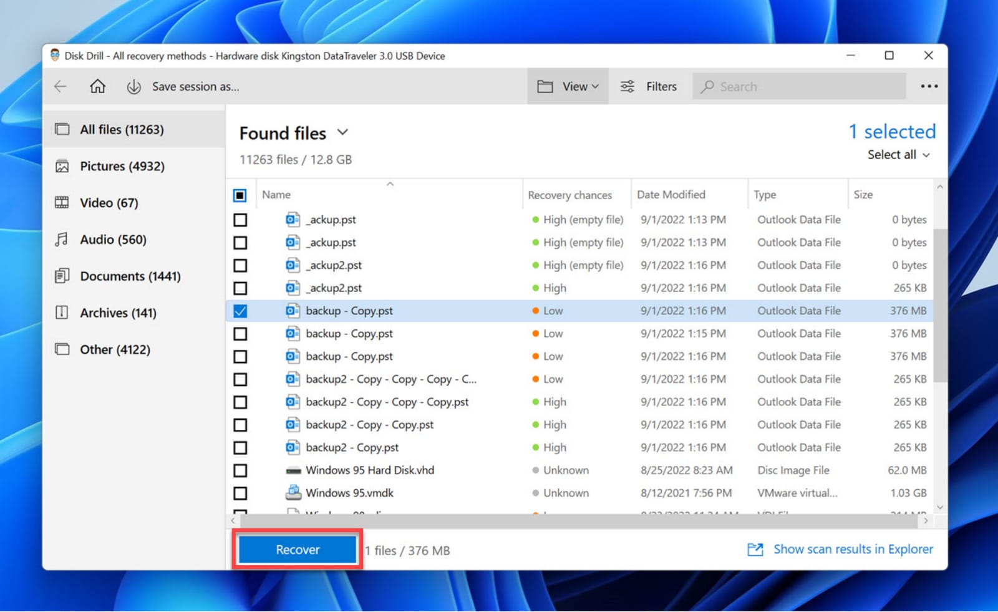This screenshot has height=612, width=998.
Task: Maximize the Disk Drill window
Action: point(889,56)
